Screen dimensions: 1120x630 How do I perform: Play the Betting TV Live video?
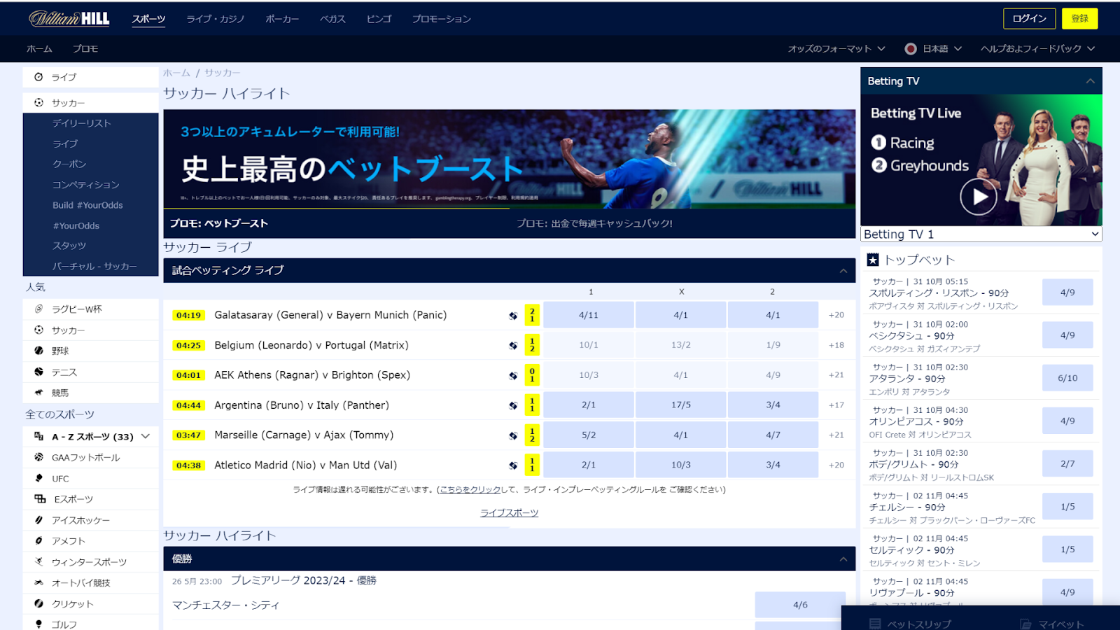(x=978, y=197)
